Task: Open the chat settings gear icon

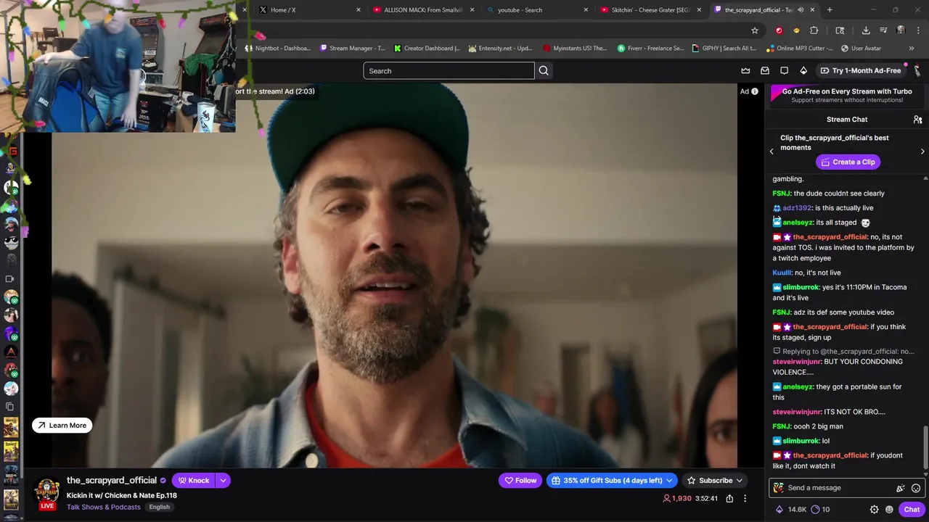Action: pyautogui.click(x=874, y=510)
